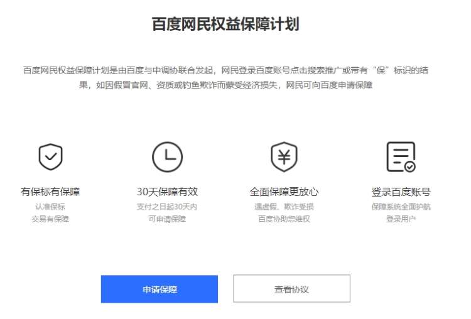Click the 交易有保障 description text
The width and height of the screenshot is (471, 319).
[x=50, y=219]
